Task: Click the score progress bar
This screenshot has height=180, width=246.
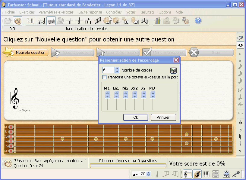Action: pos(128,166)
